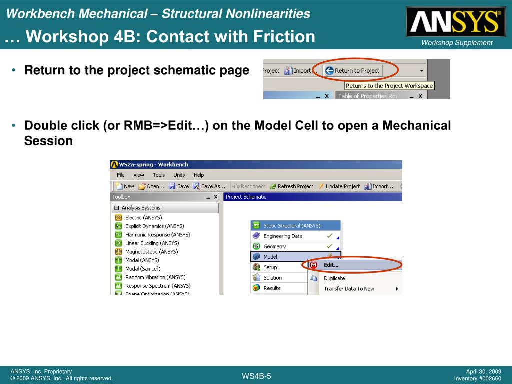Open the Units menu

click(179, 175)
